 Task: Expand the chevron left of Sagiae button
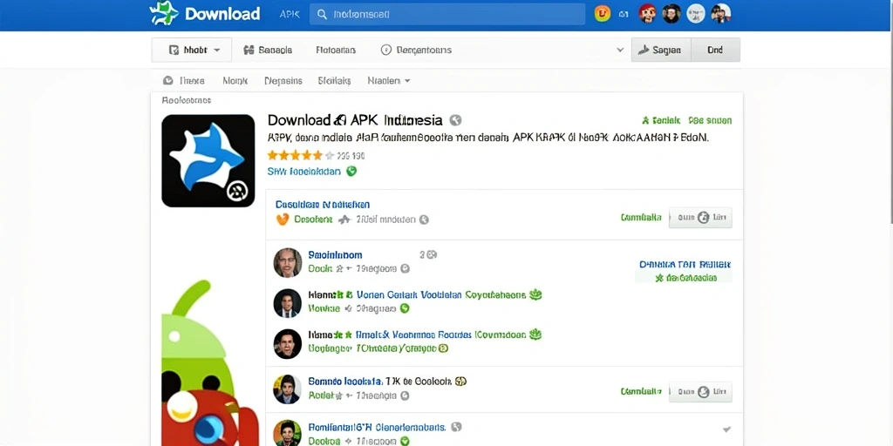[620, 50]
